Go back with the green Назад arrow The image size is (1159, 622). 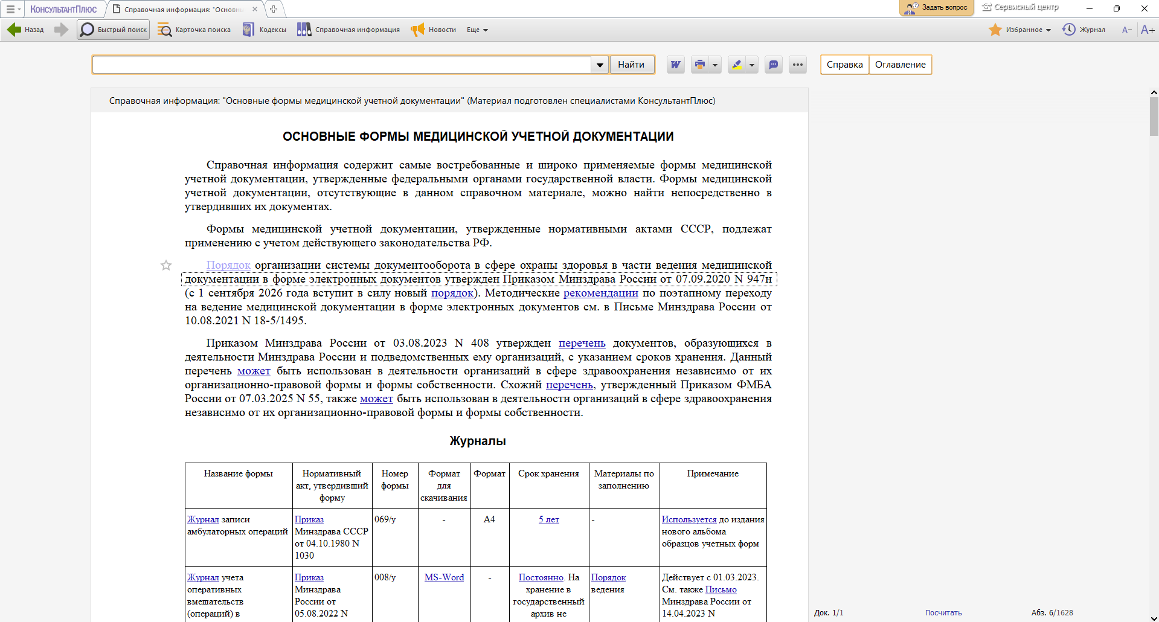(25, 30)
